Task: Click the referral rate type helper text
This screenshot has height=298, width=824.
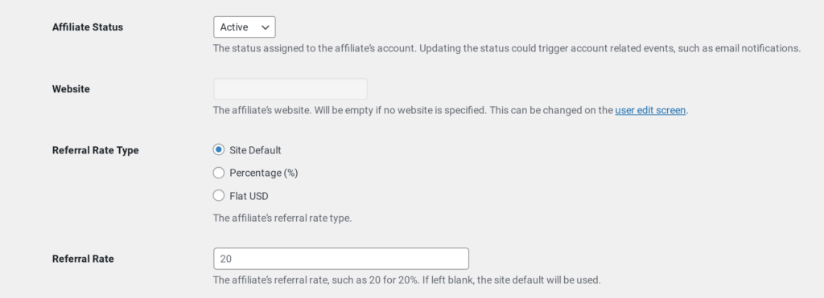Action: click(x=282, y=218)
